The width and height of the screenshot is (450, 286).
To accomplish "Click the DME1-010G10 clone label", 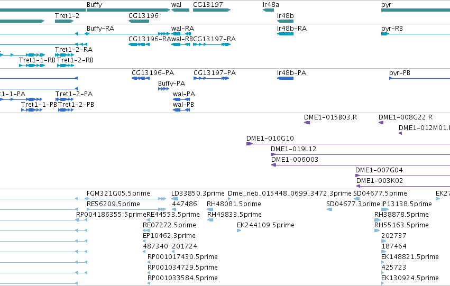I will pyautogui.click(x=270, y=139).
